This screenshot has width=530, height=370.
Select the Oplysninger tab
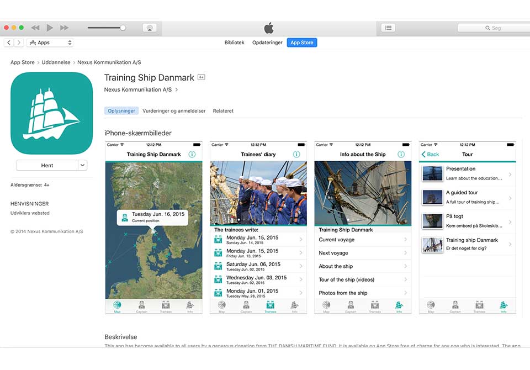[x=121, y=110]
